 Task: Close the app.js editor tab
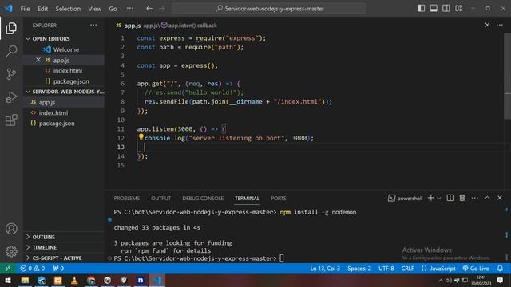487,25
